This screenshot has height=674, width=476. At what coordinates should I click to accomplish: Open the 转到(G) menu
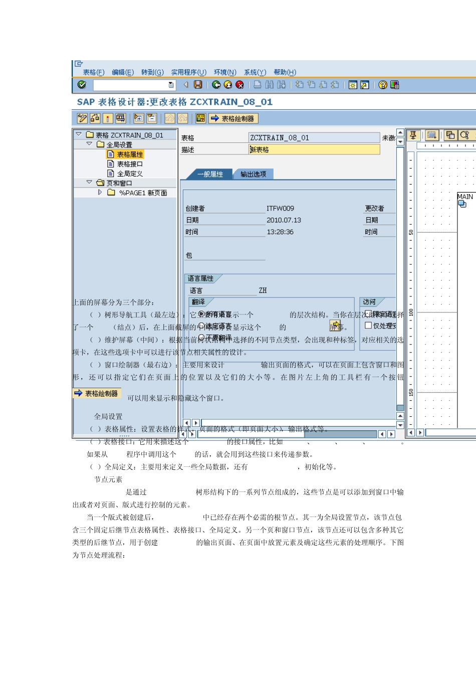point(152,72)
